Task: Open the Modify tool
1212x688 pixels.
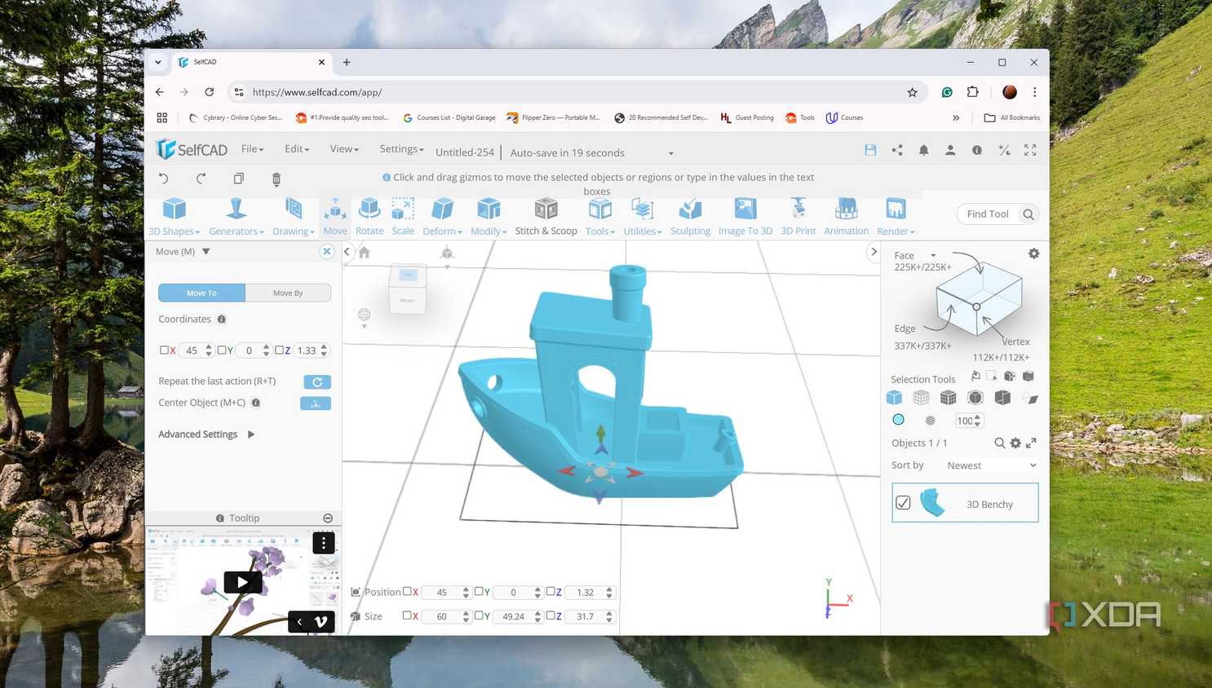Action: [x=489, y=217]
